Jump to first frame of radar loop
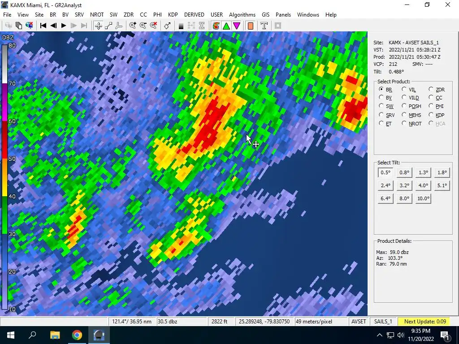Screen dimensions: 459x344 click(43, 26)
